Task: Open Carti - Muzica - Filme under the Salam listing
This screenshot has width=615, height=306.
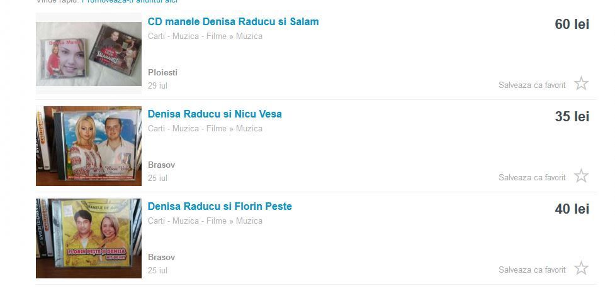Action: (x=187, y=36)
